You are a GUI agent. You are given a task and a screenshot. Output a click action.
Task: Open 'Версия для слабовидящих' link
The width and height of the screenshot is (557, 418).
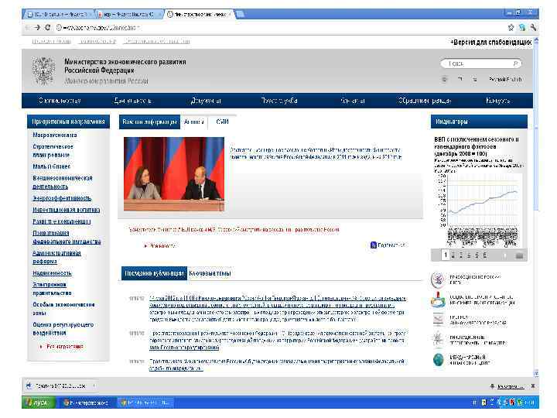(491, 42)
